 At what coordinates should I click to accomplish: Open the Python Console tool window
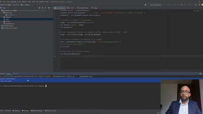point(50,111)
